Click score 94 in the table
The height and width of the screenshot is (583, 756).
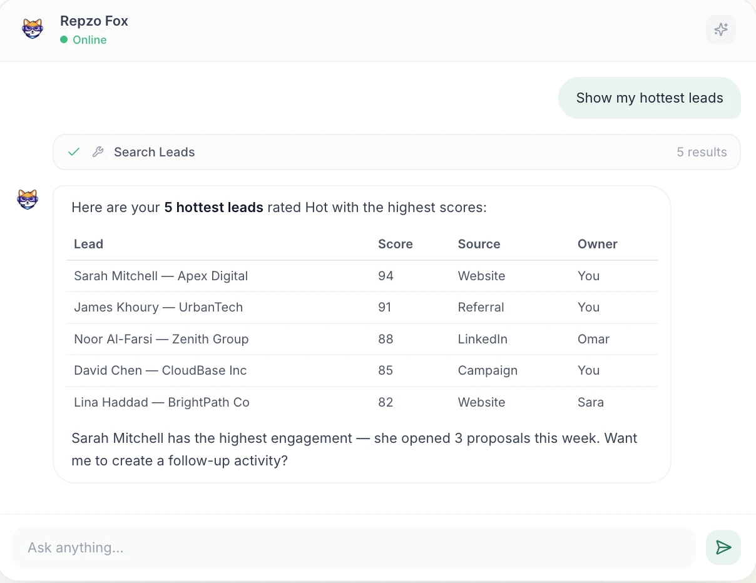(386, 276)
